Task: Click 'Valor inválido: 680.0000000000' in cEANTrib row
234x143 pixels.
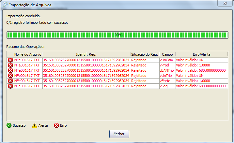Action: click(201, 70)
